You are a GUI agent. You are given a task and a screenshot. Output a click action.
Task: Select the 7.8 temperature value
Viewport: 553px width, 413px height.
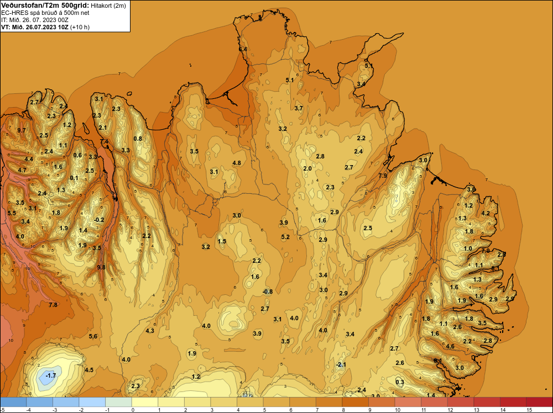[x=53, y=305]
